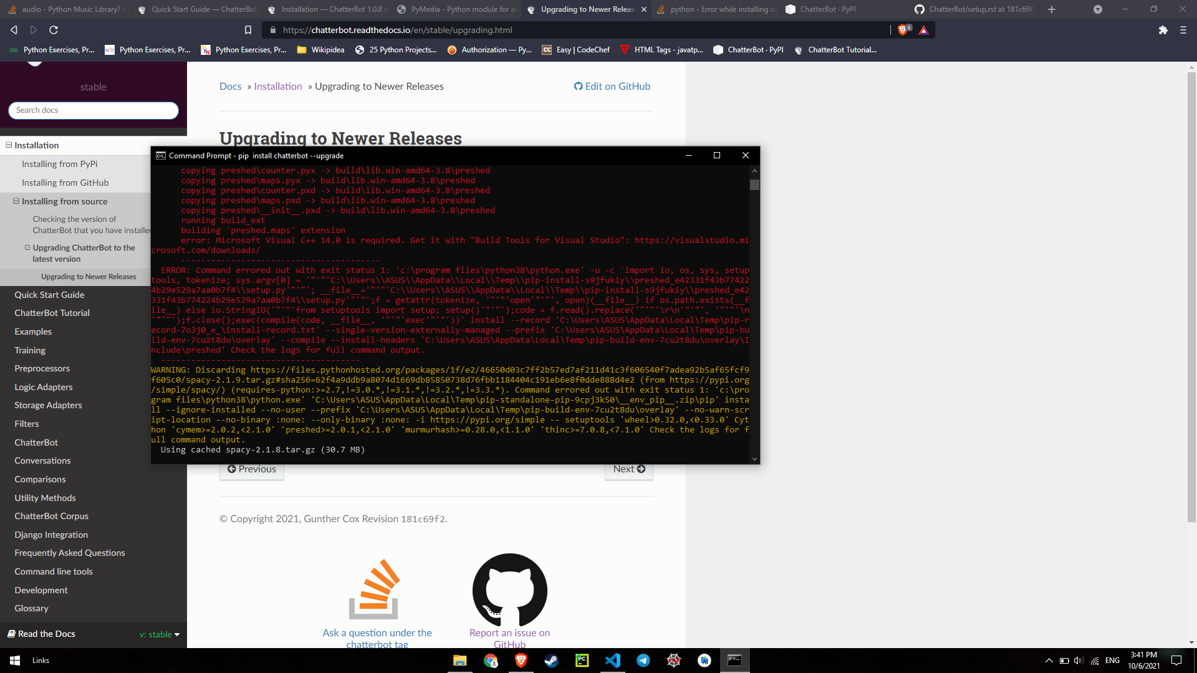
Task: Click the GitHub octocat logo image
Action: 510,589
